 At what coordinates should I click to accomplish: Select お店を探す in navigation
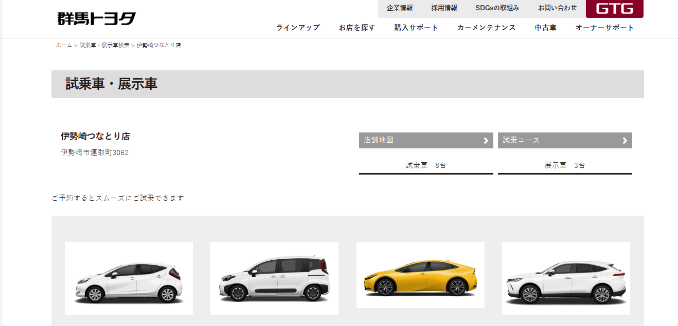pos(357,28)
